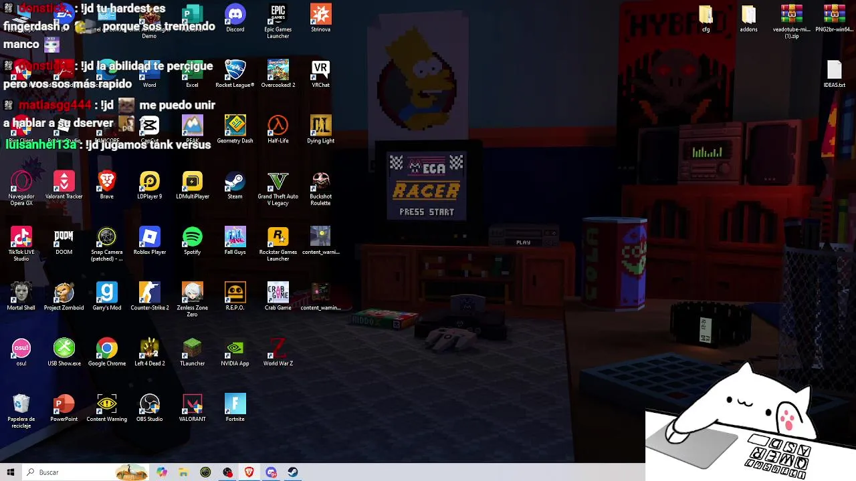
Task: Launch Epic Games Launcher shortcut
Action: 278,21
